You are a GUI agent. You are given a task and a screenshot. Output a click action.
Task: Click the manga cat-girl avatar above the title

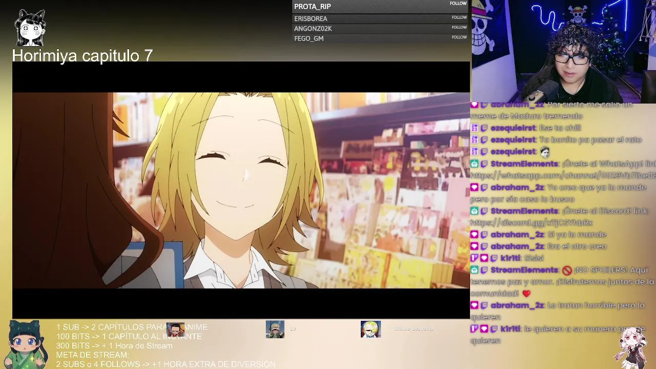coord(30,28)
